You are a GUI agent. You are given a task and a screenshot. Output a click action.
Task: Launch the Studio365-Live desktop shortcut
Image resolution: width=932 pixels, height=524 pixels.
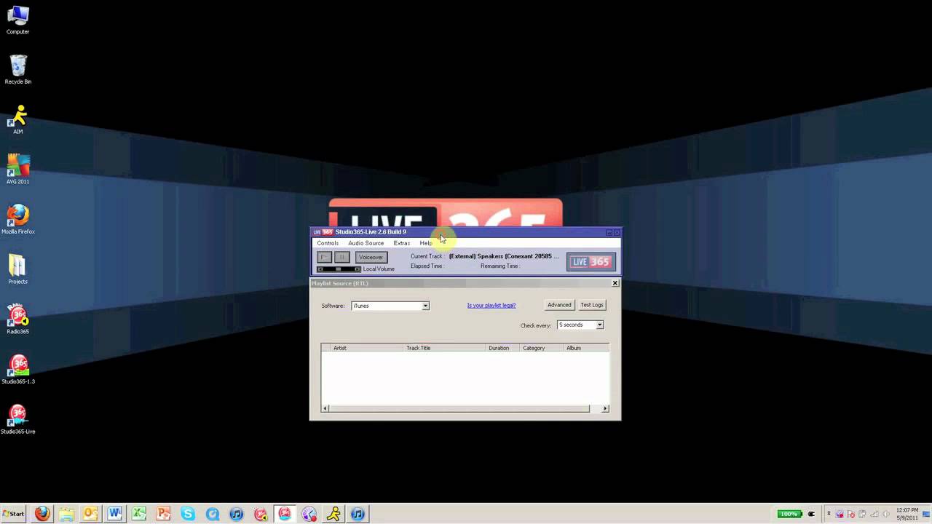17,419
